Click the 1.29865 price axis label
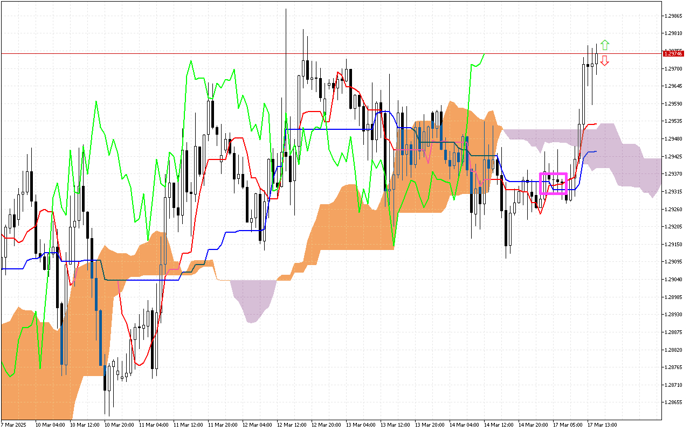This screenshot has width=690, height=431. (673, 16)
